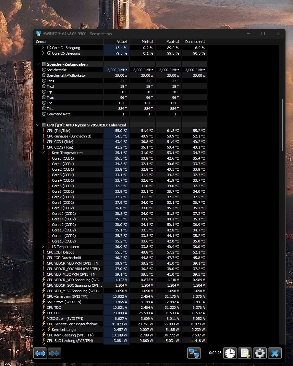Click the Sensor column header

coord(69,42)
